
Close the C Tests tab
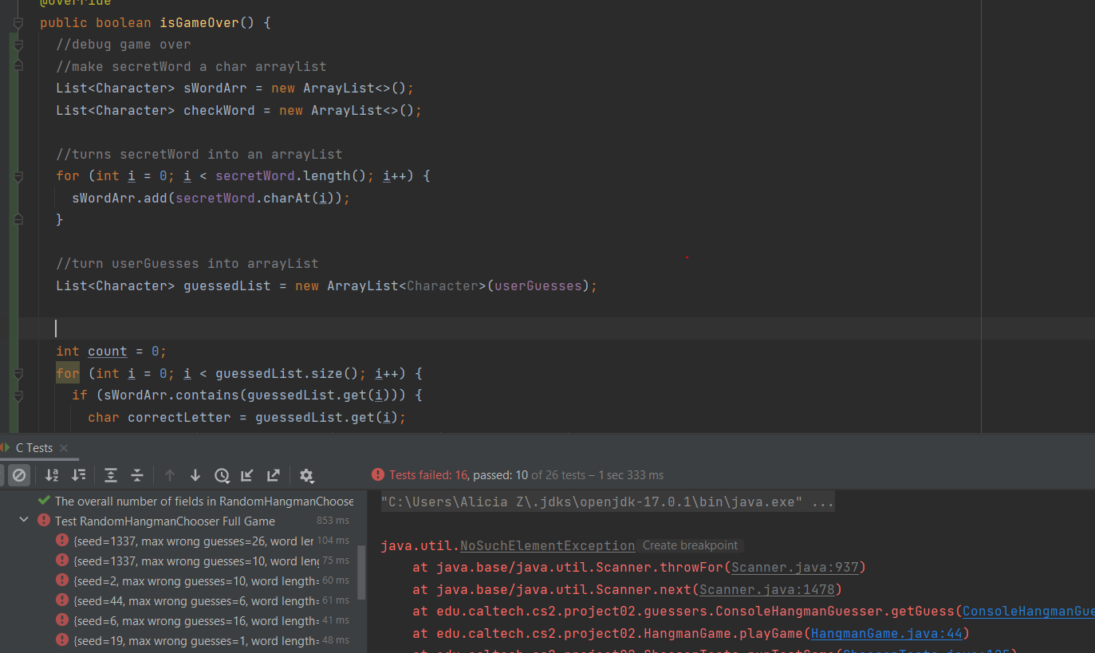pos(64,448)
